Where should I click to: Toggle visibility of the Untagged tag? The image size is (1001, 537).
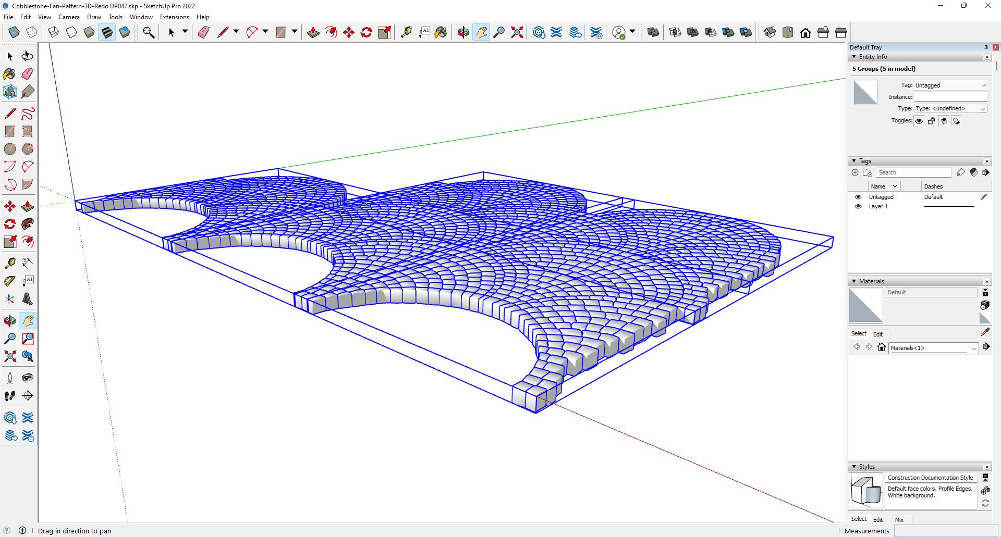pyautogui.click(x=858, y=196)
